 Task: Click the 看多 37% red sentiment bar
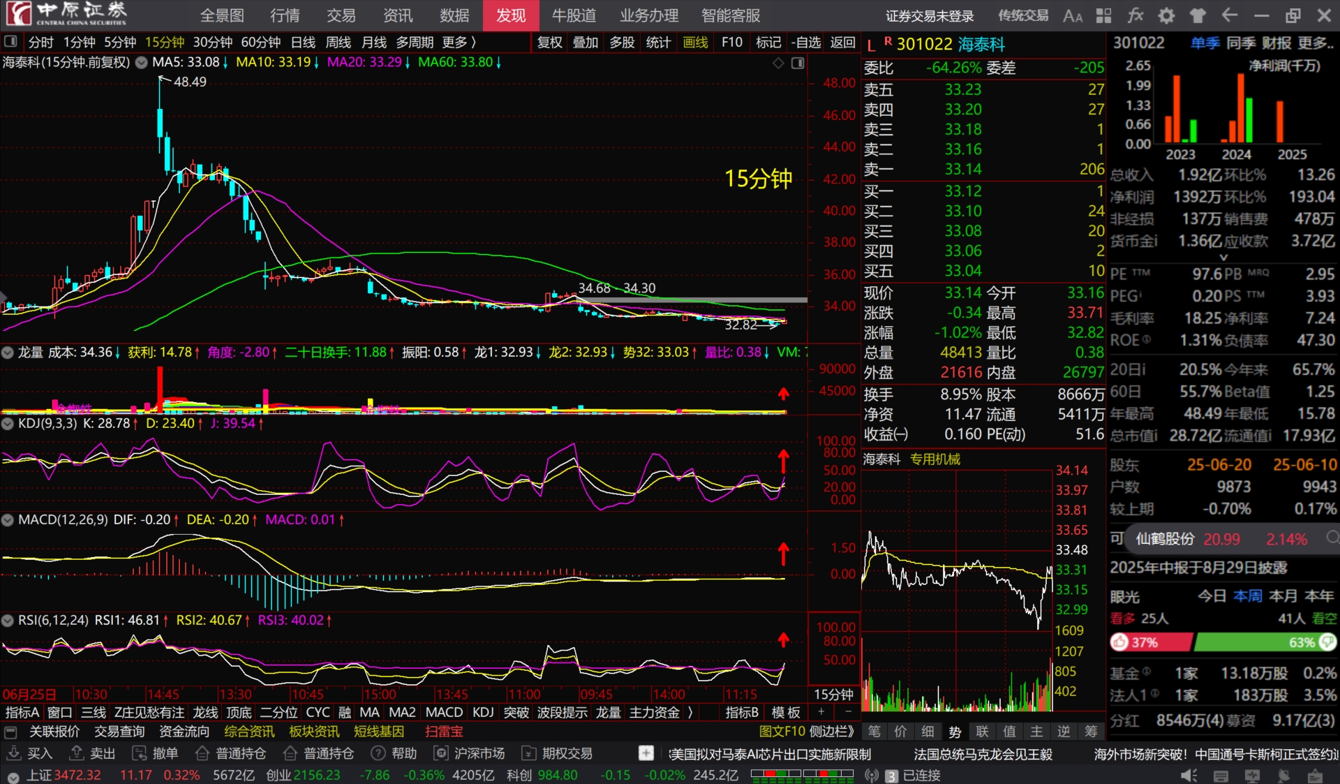pos(1151,642)
